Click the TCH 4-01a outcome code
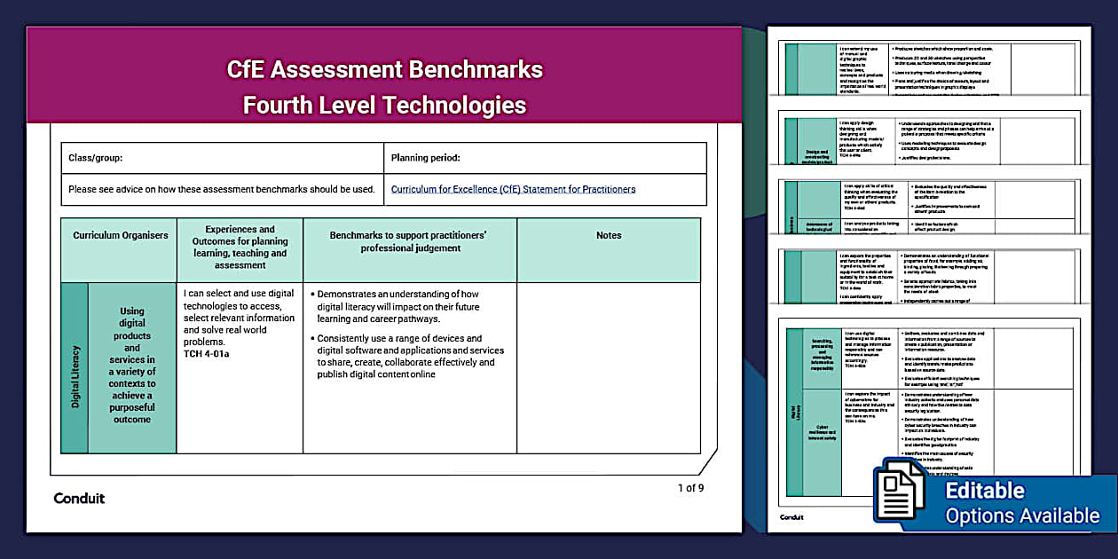The width and height of the screenshot is (1118, 559). click(206, 353)
